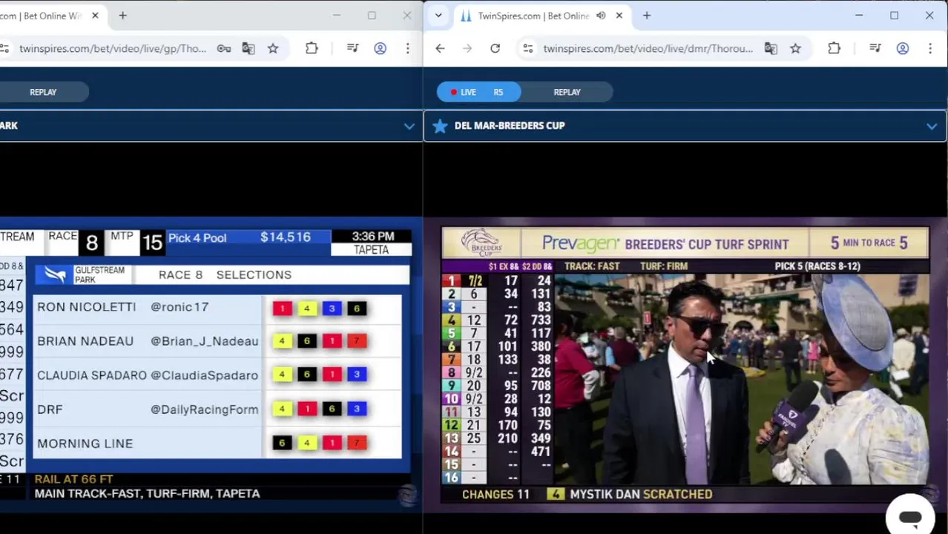Expand track dropdown in left window

[x=409, y=126]
